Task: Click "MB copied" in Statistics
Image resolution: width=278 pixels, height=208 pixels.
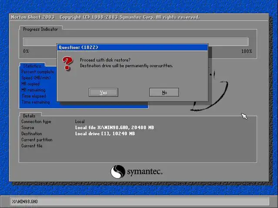Action: pos(30,84)
